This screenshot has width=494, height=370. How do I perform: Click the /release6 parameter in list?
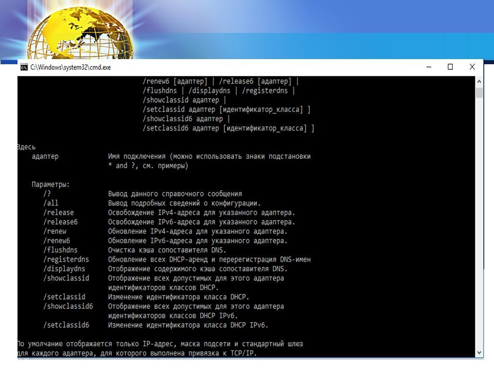pos(61,222)
